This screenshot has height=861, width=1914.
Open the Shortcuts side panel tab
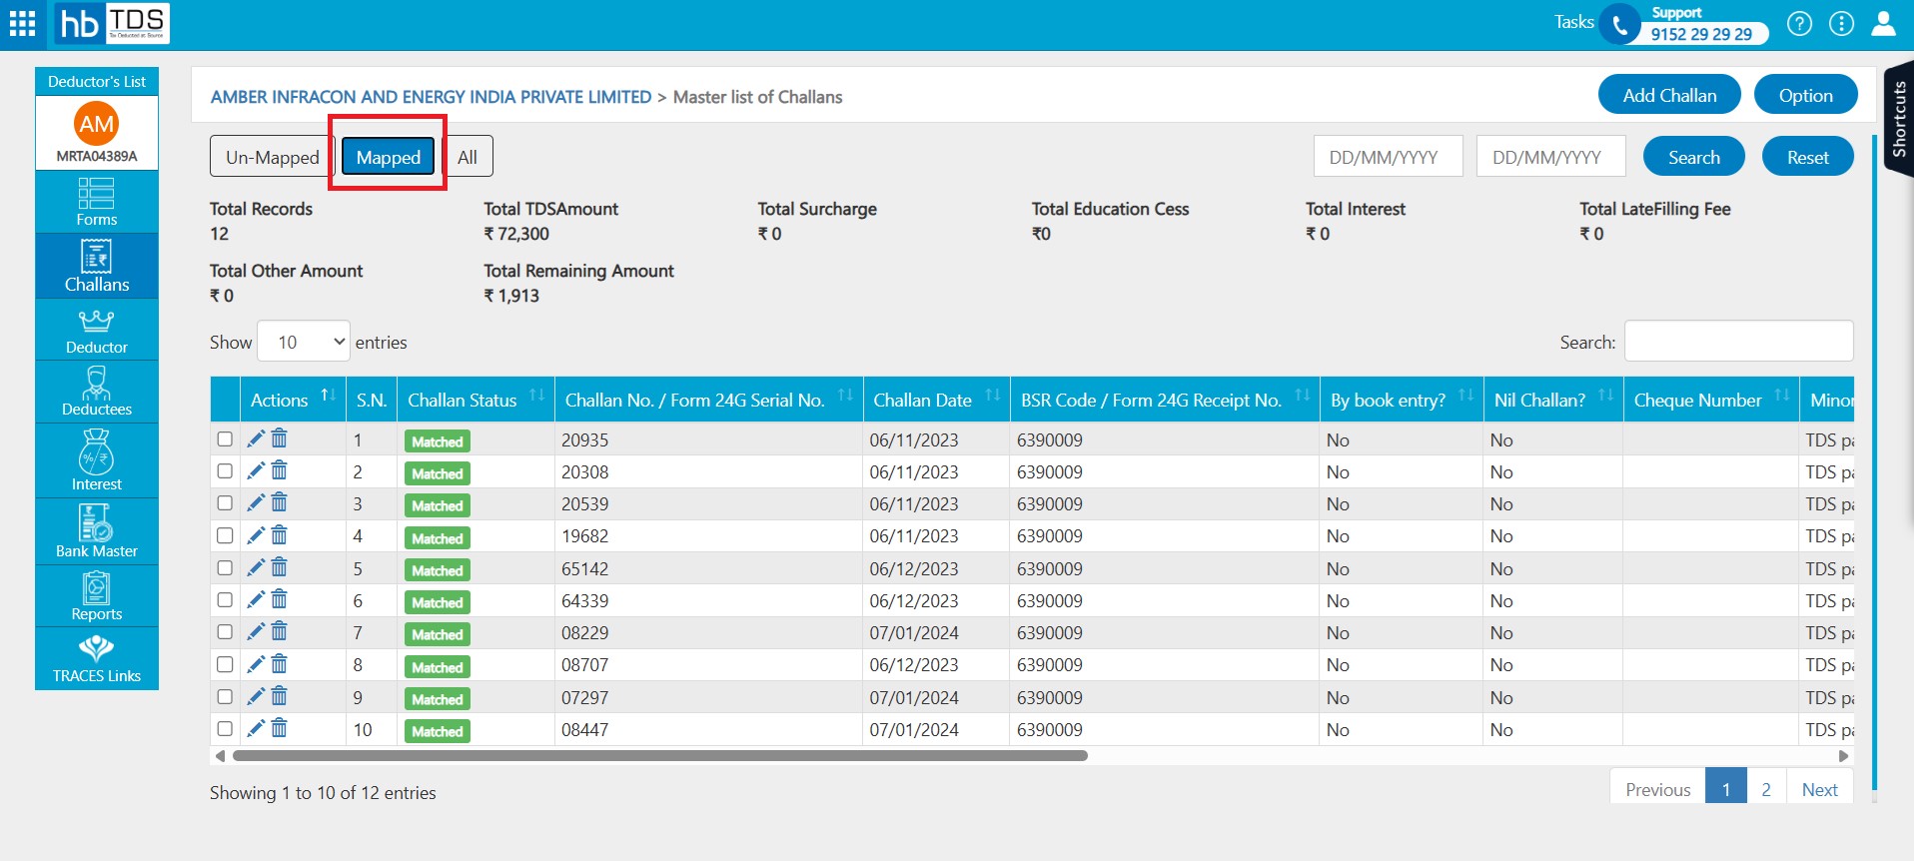tap(1898, 119)
